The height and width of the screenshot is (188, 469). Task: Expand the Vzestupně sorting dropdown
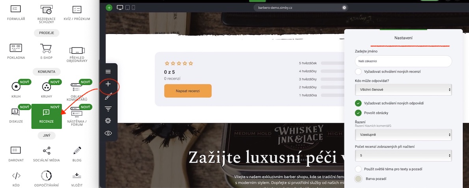tap(403, 135)
